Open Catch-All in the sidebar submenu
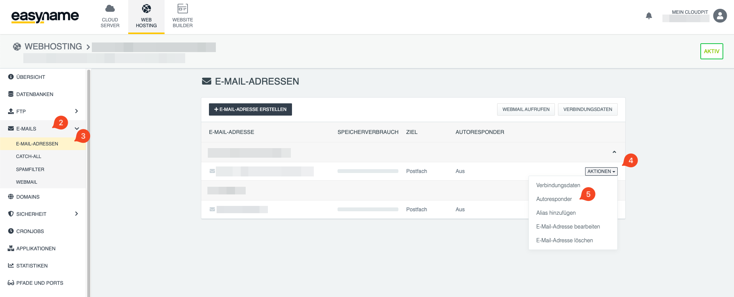734x297 pixels. (x=29, y=157)
